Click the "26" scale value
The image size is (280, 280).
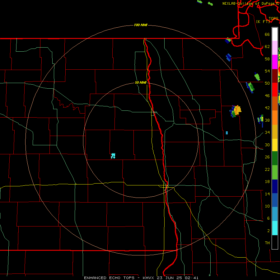point(267,157)
